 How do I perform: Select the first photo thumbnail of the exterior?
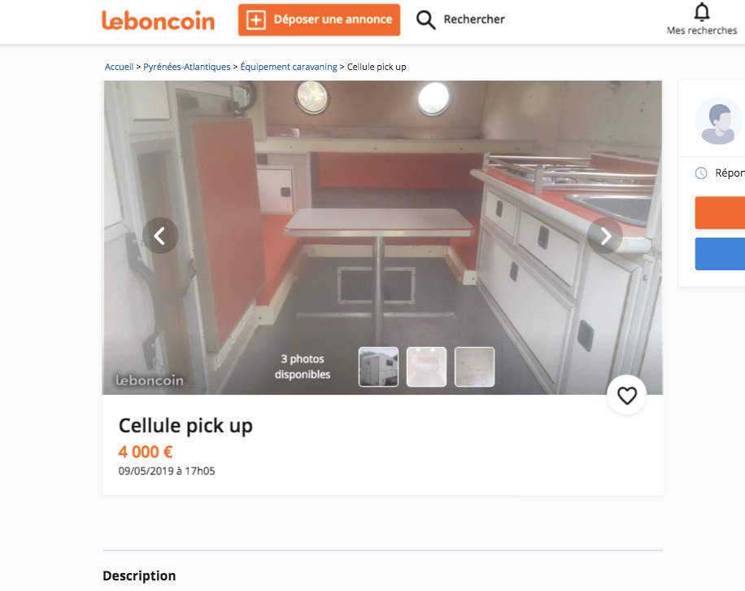pos(378,366)
